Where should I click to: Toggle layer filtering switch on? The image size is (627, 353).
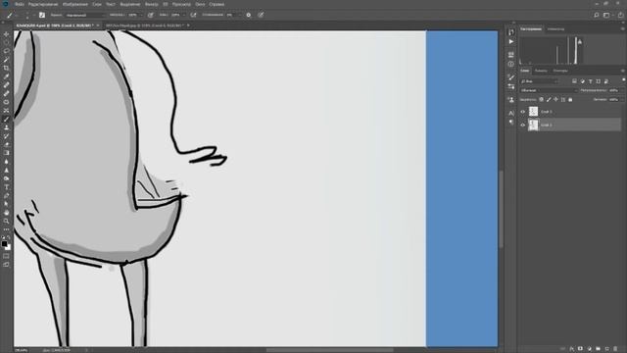tap(623, 80)
